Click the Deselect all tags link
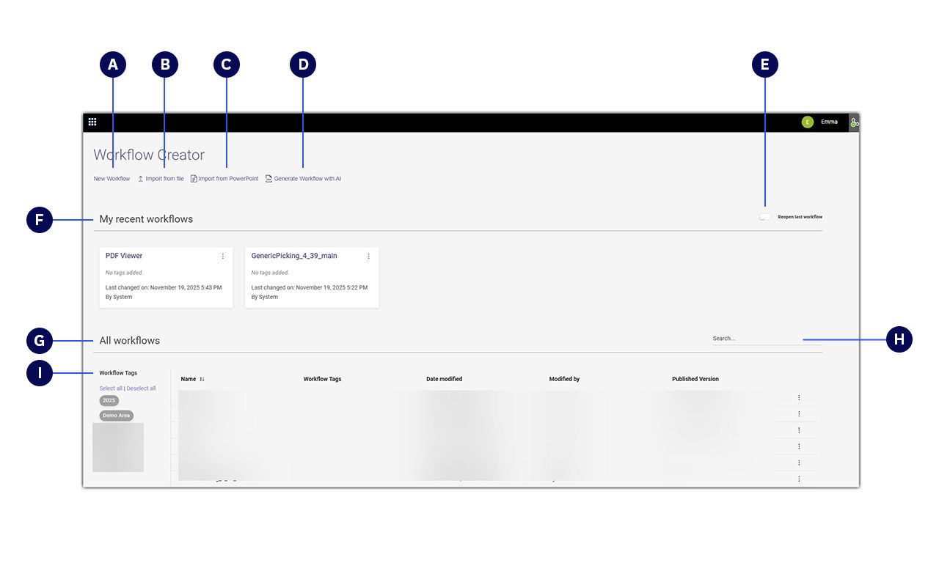 (141, 388)
